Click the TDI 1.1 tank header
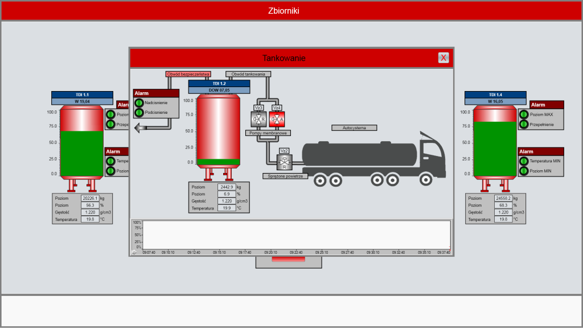This screenshot has width=583, height=329. tap(82, 95)
